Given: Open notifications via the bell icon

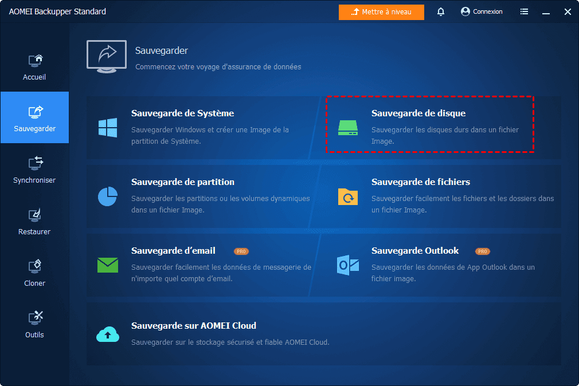Looking at the screenshot, I should tap(440, 12).
